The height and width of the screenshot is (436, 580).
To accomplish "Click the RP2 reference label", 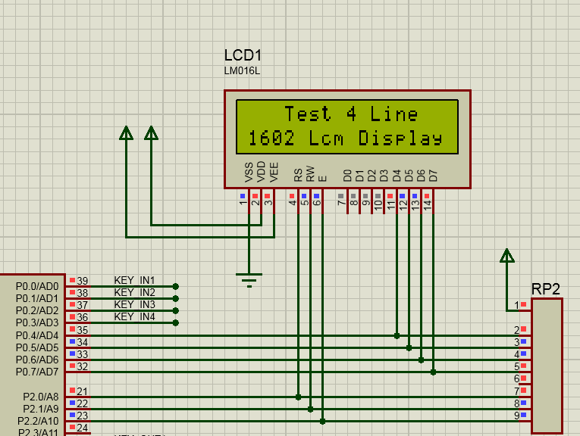I will pos(545,289).
